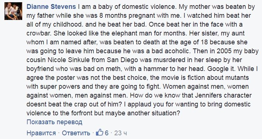Open the comment permalink timestamp 23 ч
262x139 pixels.
121,133
